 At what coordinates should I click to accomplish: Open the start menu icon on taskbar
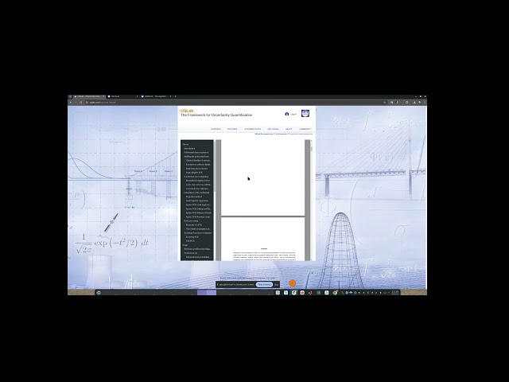[x=99, y=293]
